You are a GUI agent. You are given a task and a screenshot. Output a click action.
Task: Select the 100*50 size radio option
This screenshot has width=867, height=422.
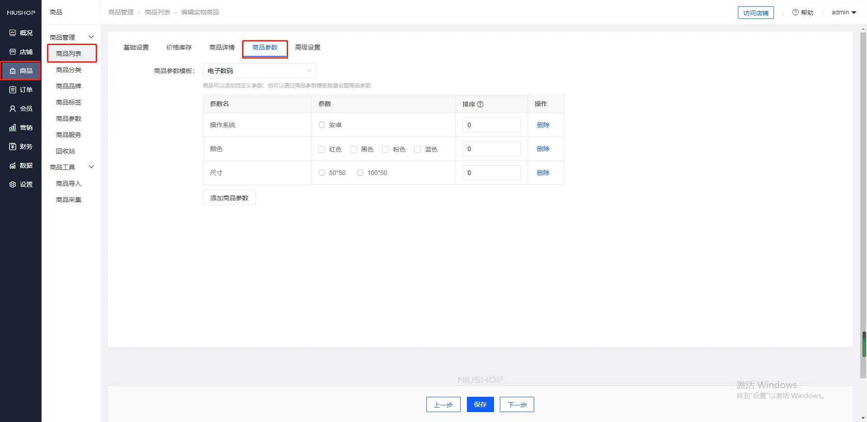(360, 173)
